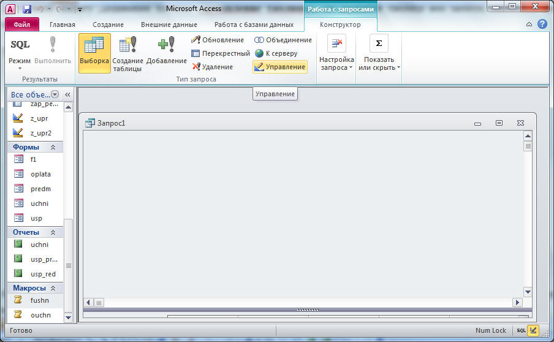Open the Режим dropdown arrow
The height and width of the screenshot is (342, 554).
click(x=20, y=68)
